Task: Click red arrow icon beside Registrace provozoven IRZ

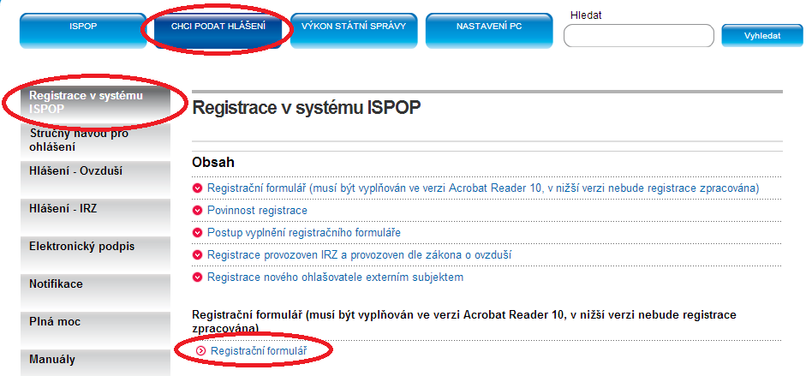Action: click(x=197, y=255)
